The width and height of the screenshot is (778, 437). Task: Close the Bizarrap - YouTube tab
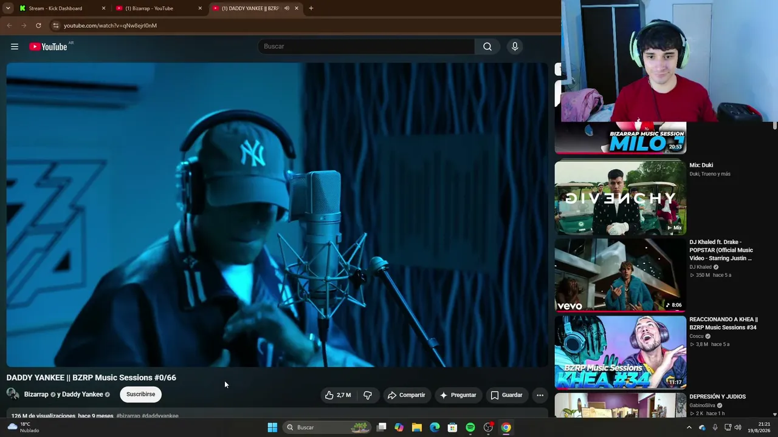200,8
